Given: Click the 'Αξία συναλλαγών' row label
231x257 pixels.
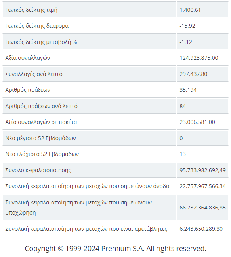Looking at the screenshot, I should point(28,58).
